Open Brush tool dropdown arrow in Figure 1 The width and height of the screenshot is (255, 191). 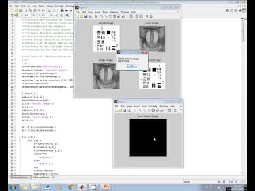[x=126, y=16]
